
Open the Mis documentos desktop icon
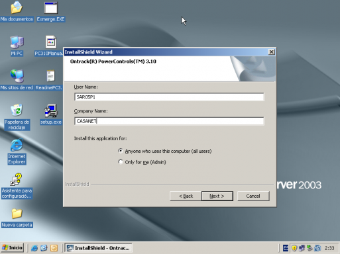coord(17,11)
